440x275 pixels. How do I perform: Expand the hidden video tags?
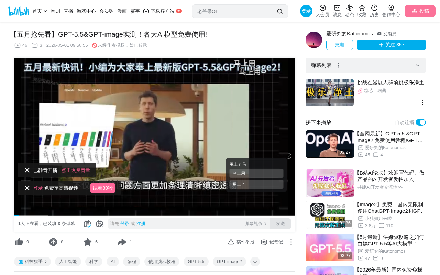click(x=255, y=262)
